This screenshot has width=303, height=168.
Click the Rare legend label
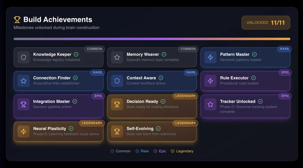pyautogui.click(x=145, y=151)
